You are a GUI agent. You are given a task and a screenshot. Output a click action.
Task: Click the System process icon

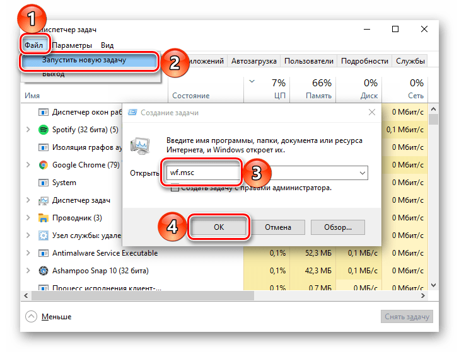pos(44,183)
